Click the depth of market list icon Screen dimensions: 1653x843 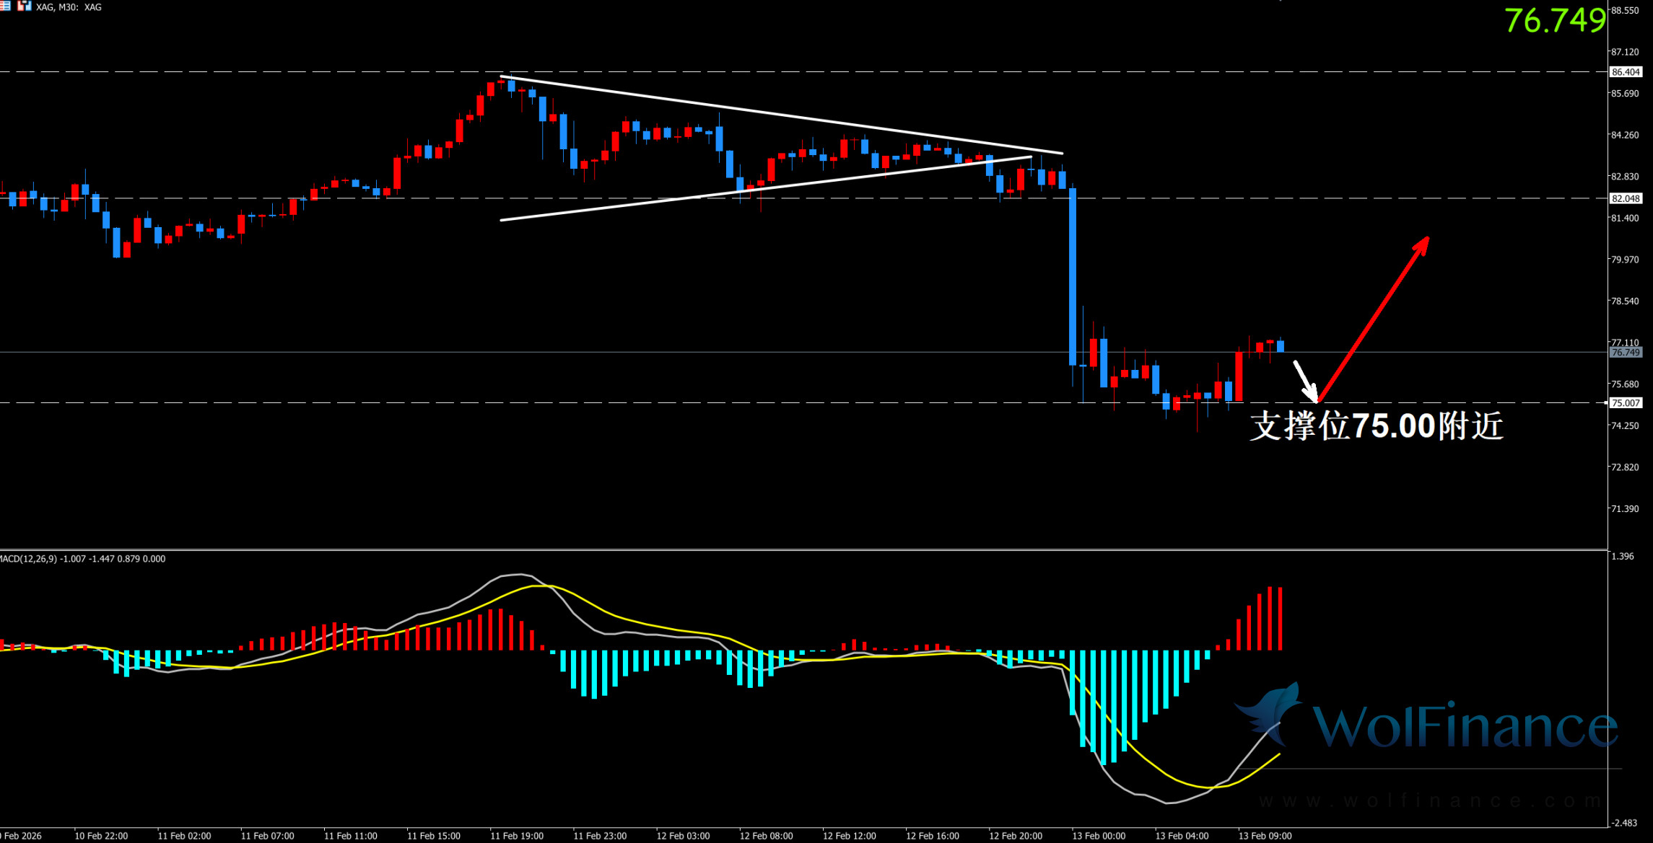click(5, 6)
